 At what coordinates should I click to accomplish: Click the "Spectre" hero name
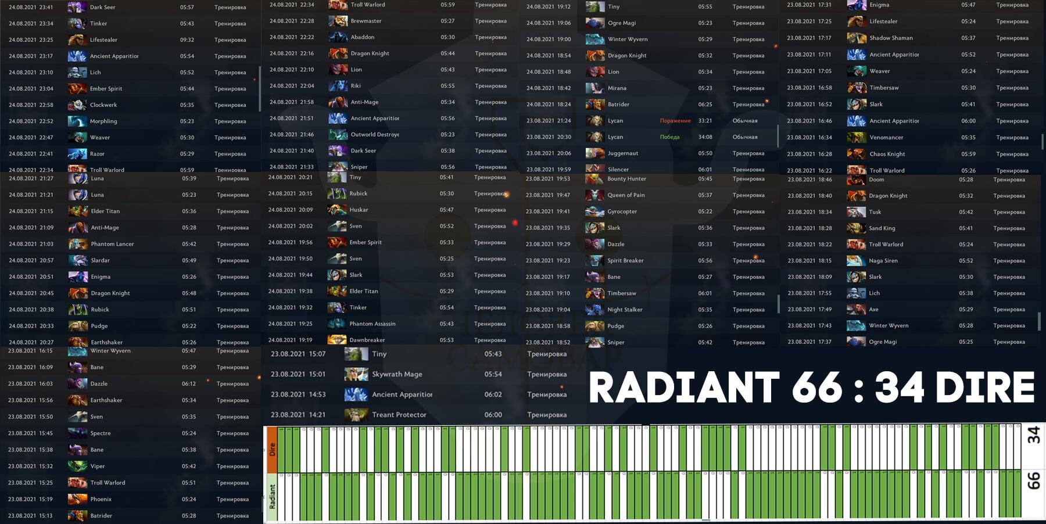101,433
